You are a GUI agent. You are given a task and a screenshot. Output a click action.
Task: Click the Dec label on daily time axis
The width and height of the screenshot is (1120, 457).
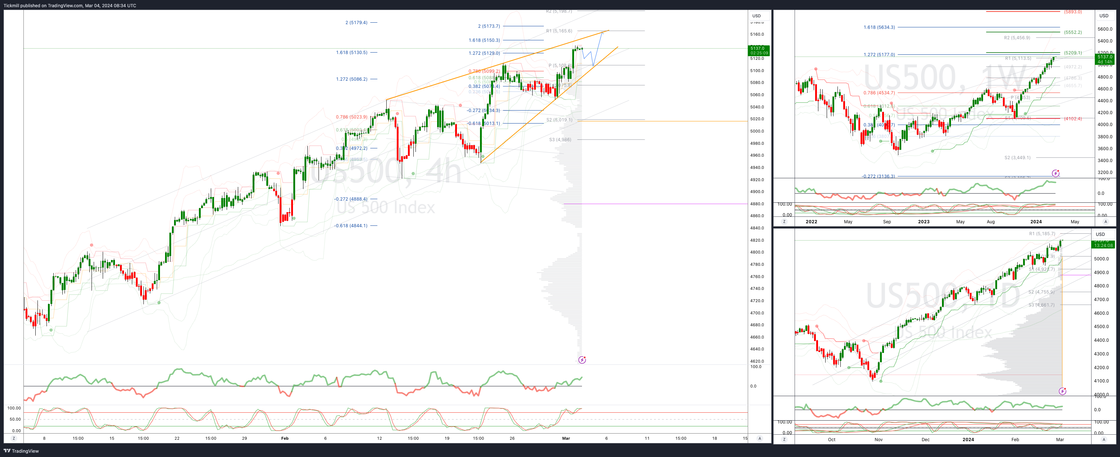click(926, 440)
